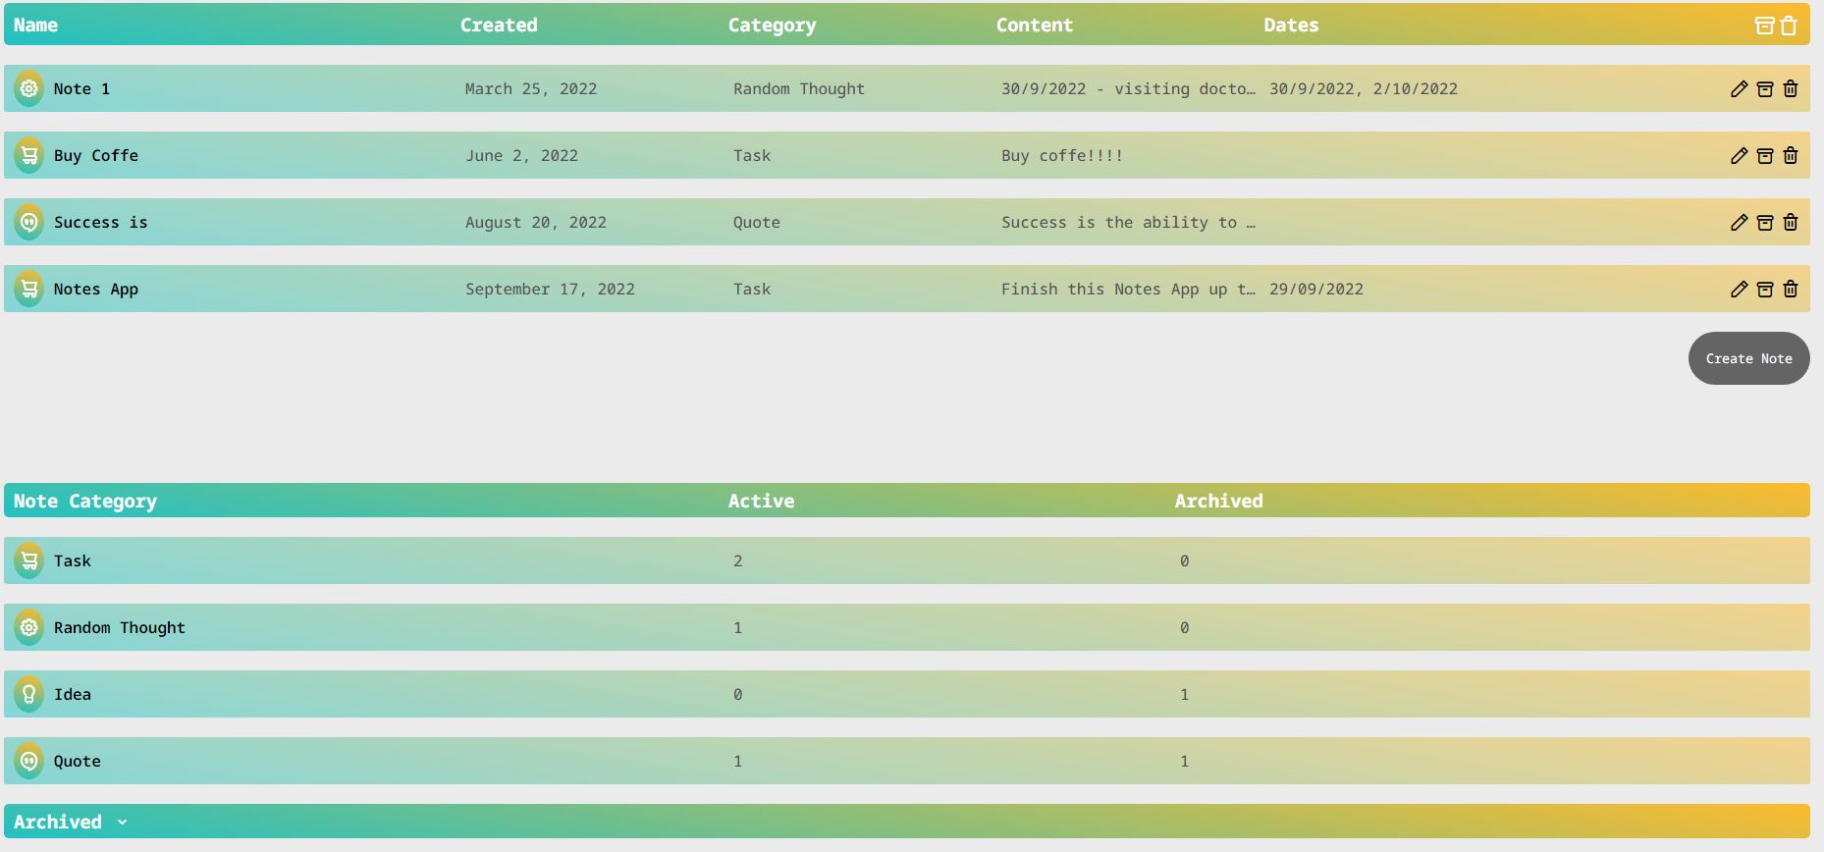
Task: Click the quote icon in Quote summary row
Action: click(x=29, y=761)
